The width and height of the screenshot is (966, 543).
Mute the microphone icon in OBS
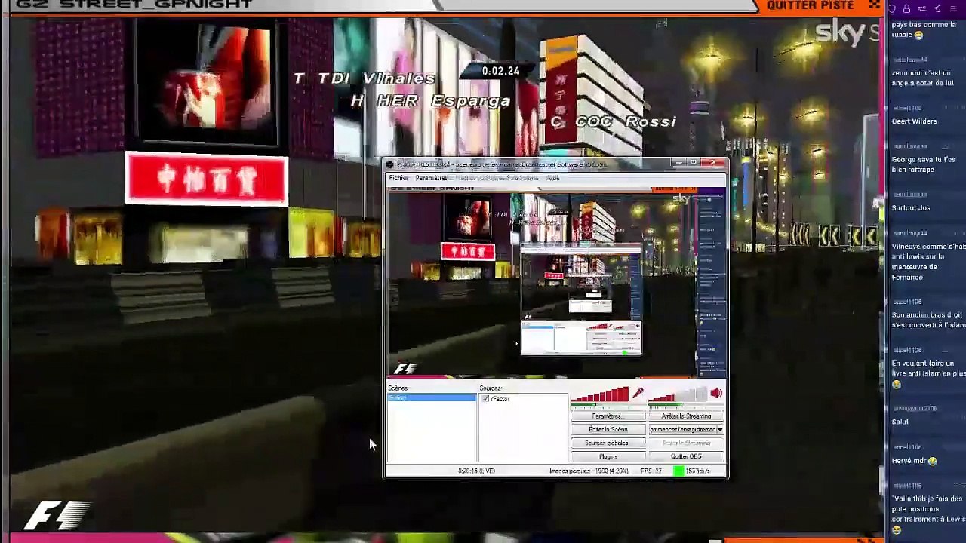pos(638,393)
